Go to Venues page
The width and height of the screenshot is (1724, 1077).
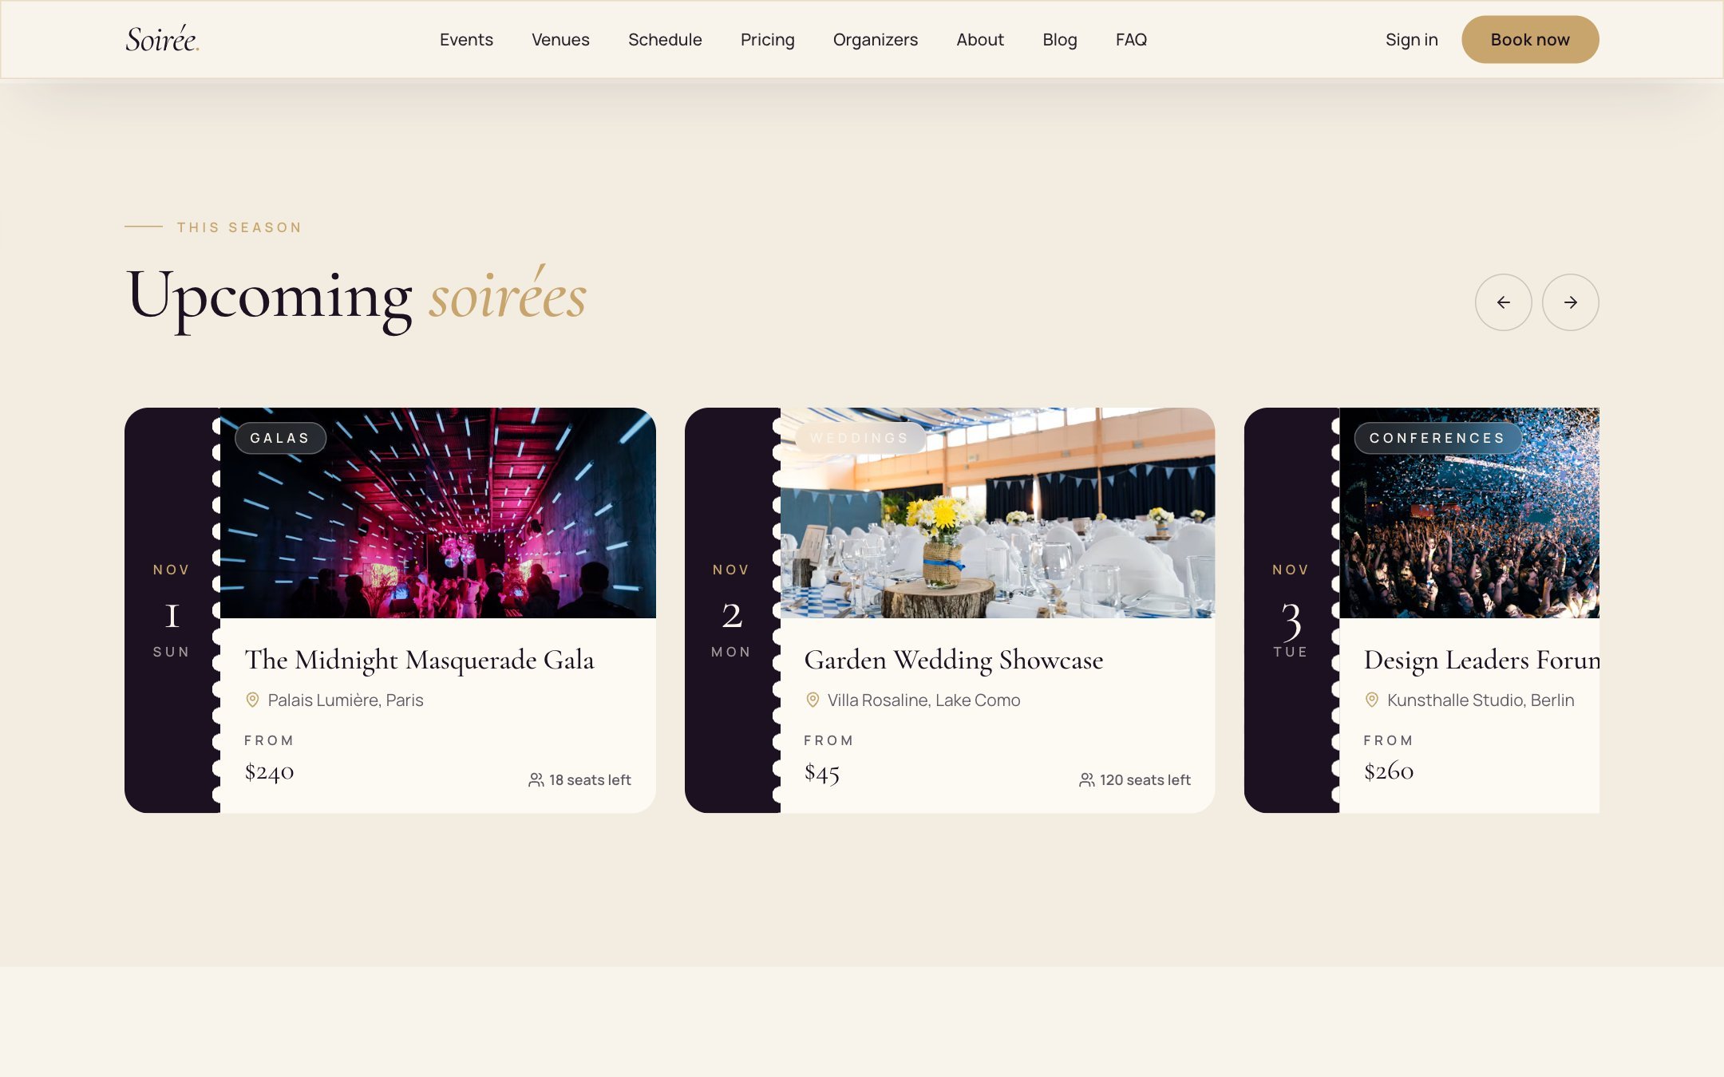click(560, 39)
